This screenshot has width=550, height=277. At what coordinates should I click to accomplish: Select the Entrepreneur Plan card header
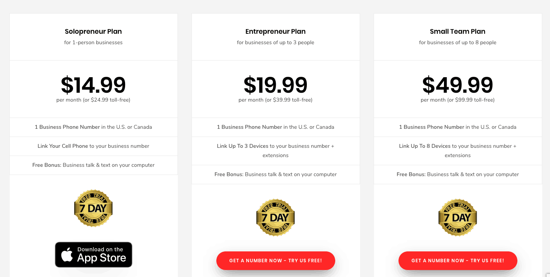point(275,31)
